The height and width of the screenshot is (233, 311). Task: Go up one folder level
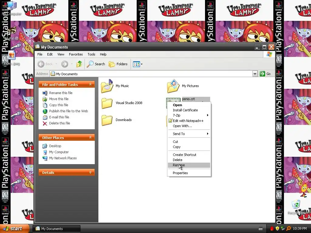click(x=79, y=64)
